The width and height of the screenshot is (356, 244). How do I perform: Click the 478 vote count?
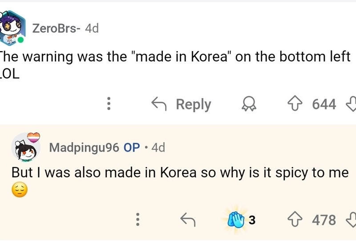[324, 220]
